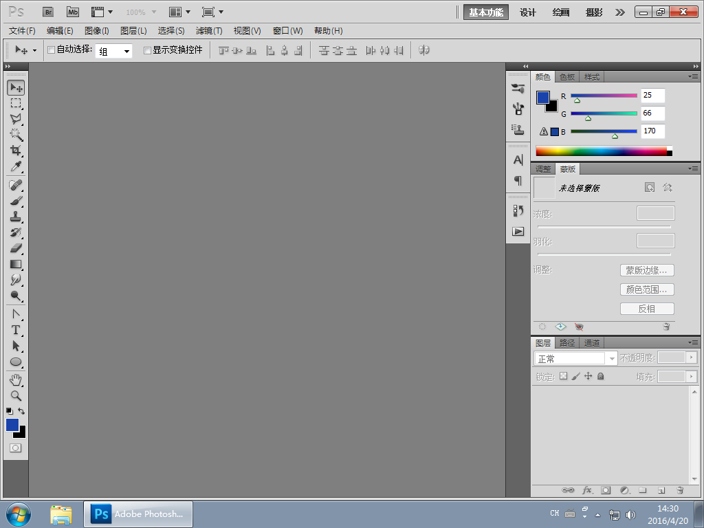Click the R channel color slider
Viewport: 704px width, 528px height.
604,96
